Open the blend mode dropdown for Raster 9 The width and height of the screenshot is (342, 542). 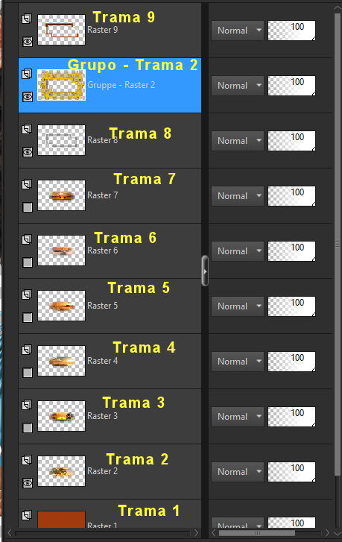point(238,31)
